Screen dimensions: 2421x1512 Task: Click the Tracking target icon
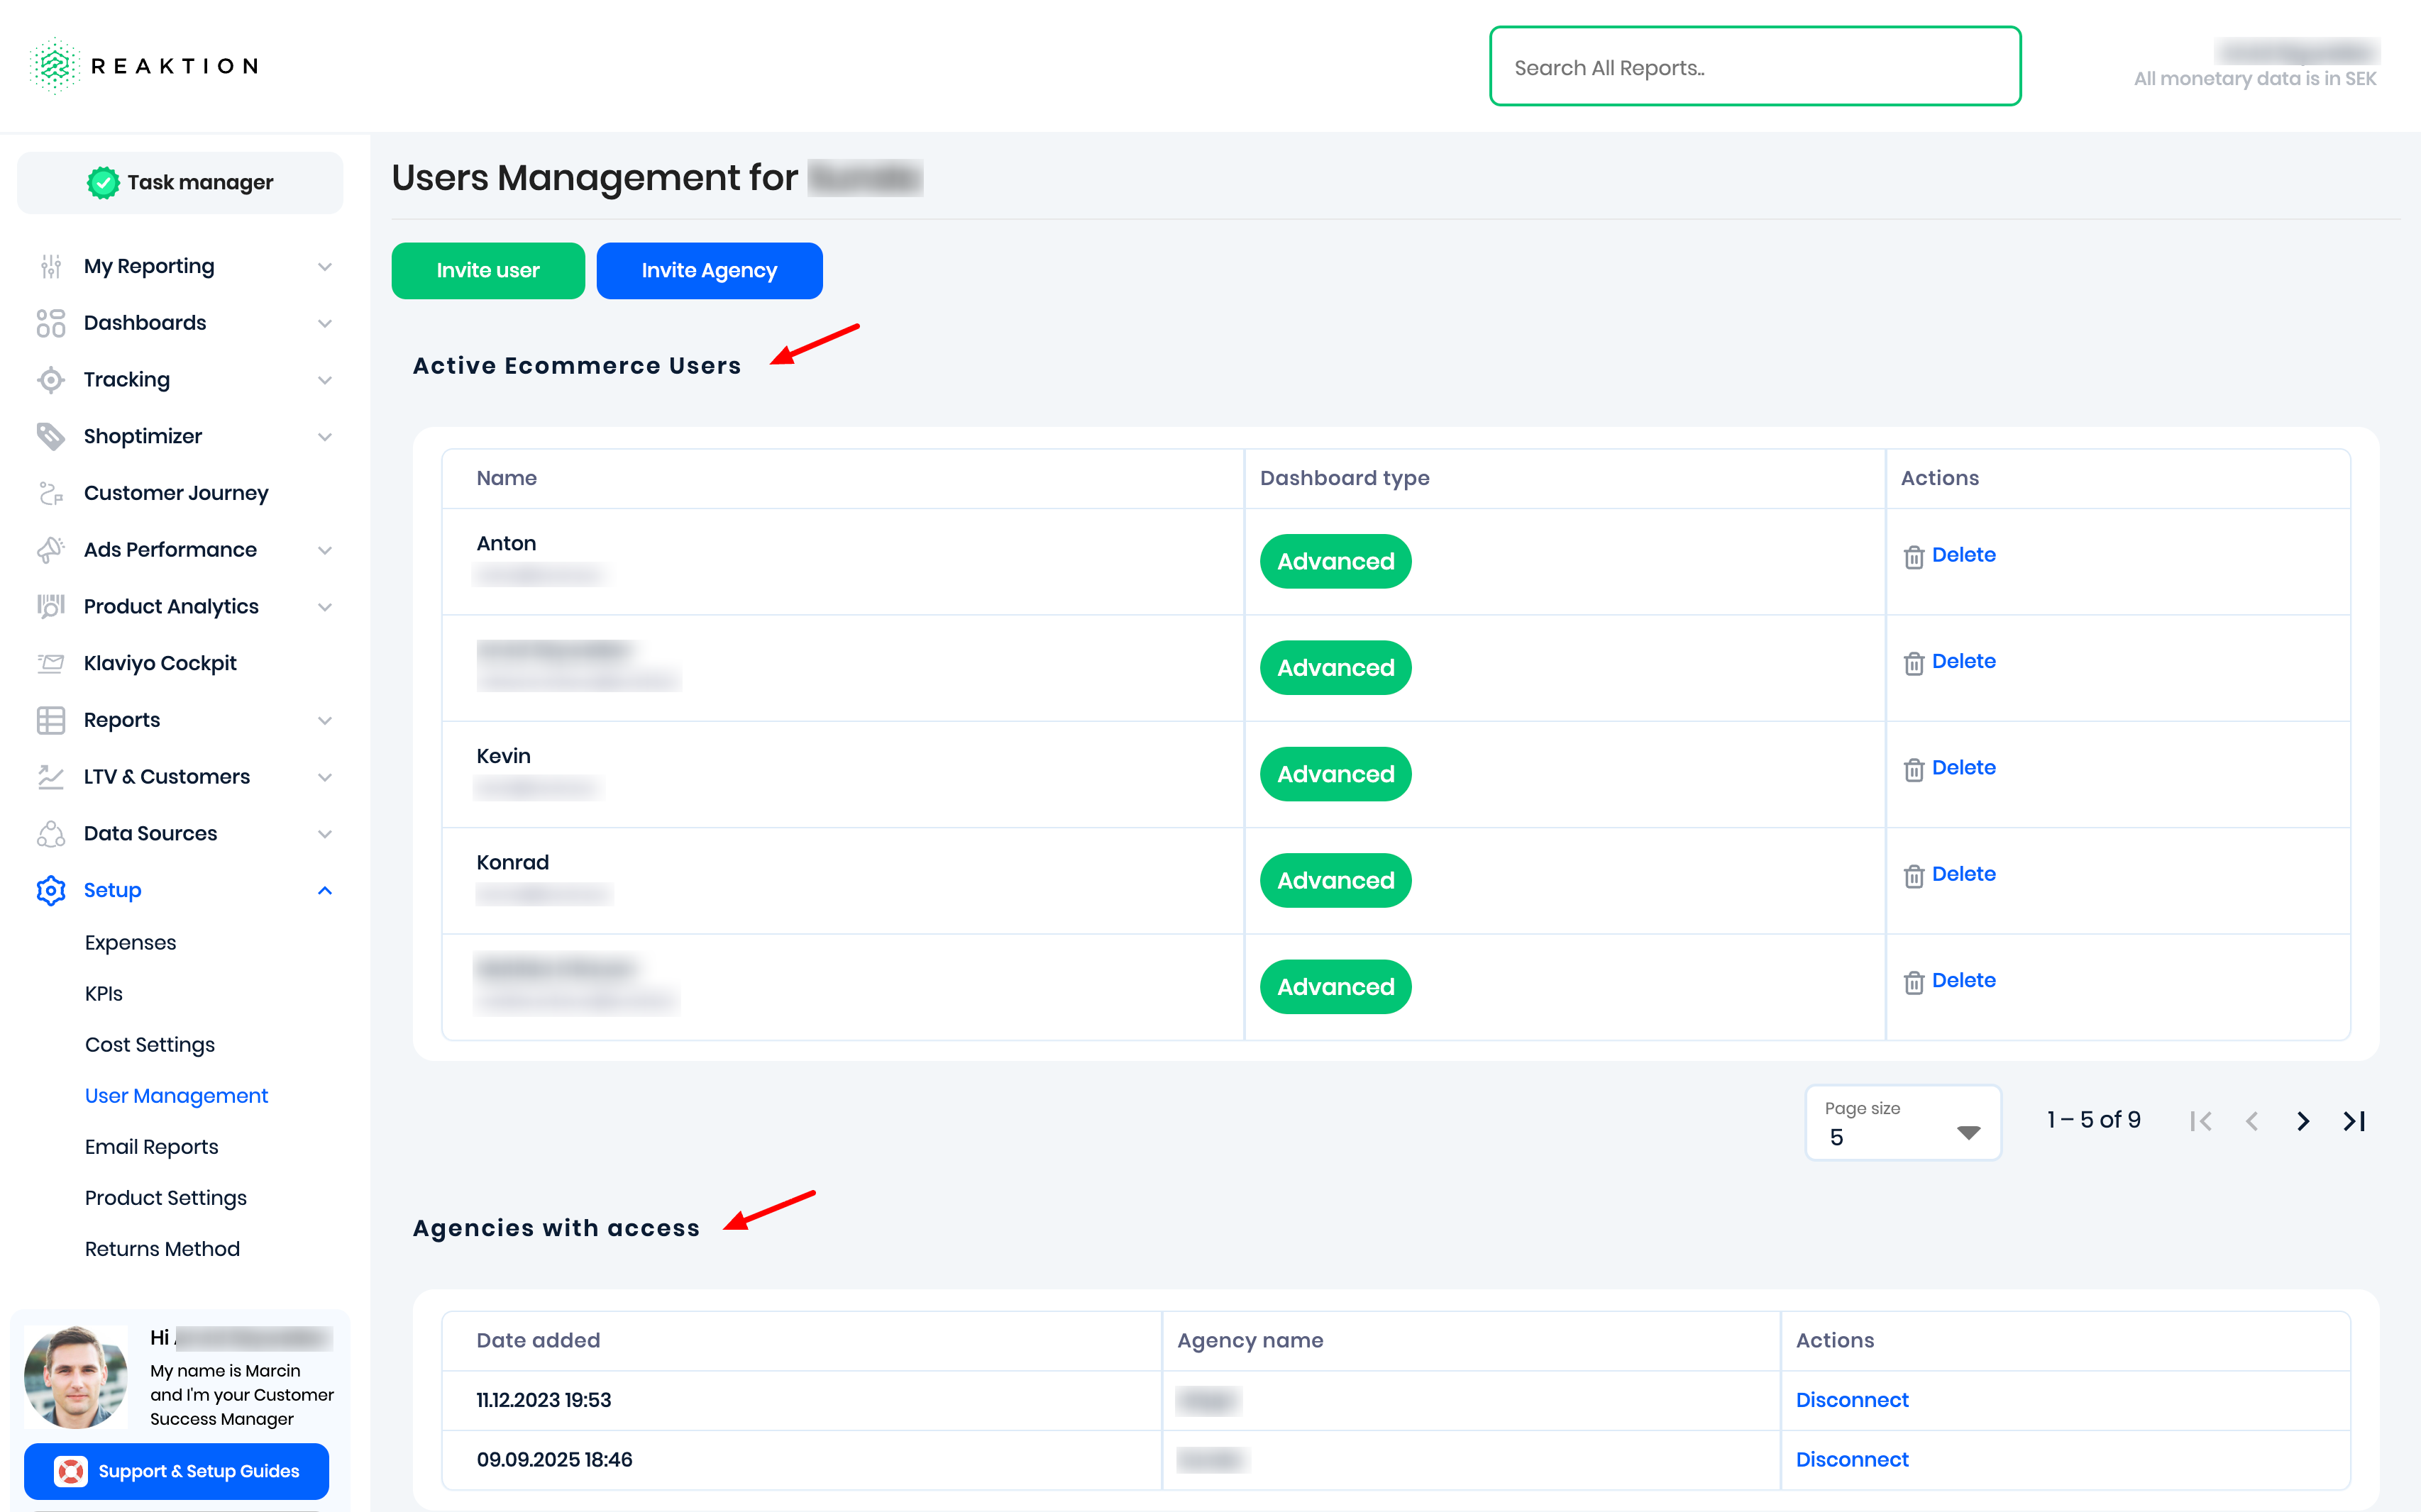click(x=50, y=380)
